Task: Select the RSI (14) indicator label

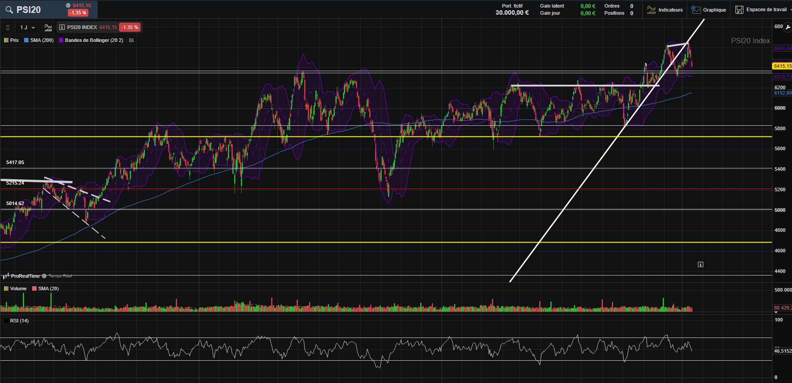Action: pos(19,321)
